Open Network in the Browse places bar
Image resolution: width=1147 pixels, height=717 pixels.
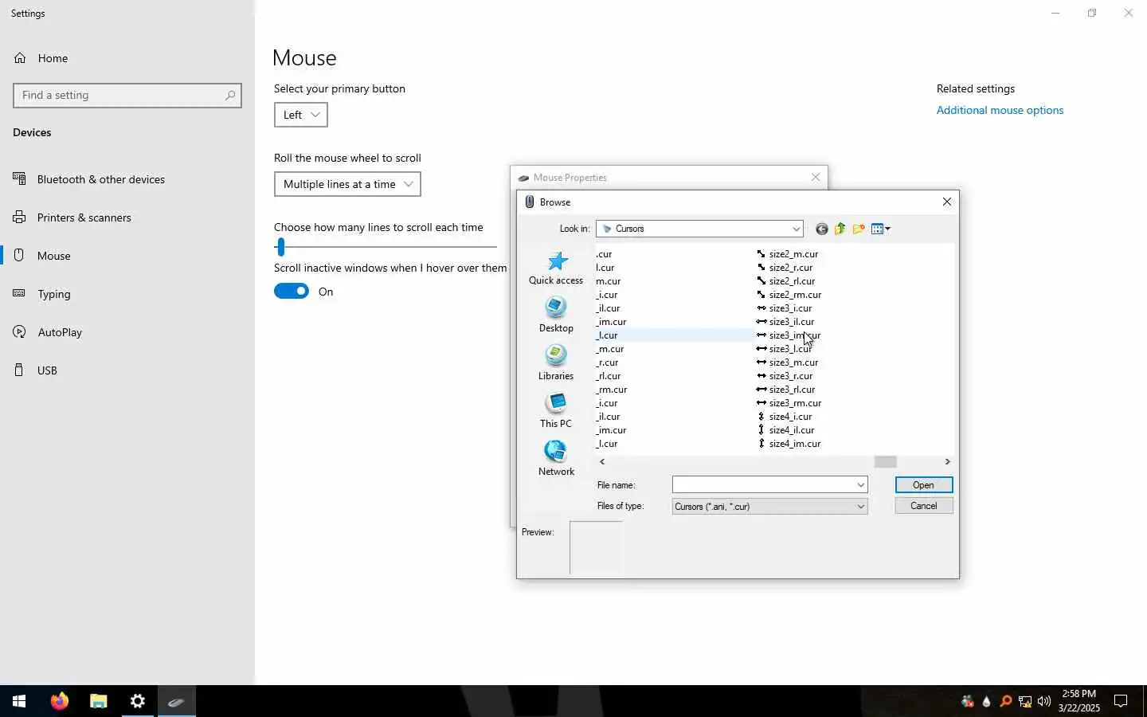point(556,459)
